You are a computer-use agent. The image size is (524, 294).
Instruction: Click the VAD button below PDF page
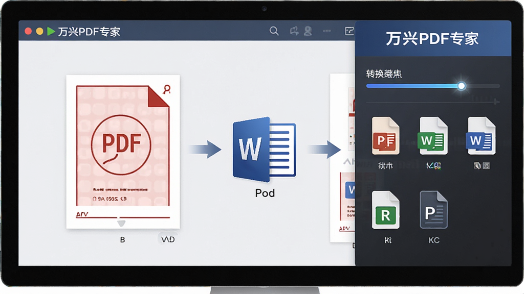tap(167, 239)
